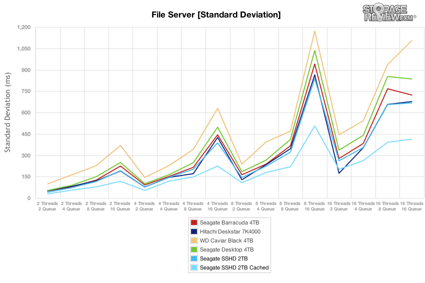Click the '450' y-axis label
Viewport: 425px width, 283px height.
(25, 134)
